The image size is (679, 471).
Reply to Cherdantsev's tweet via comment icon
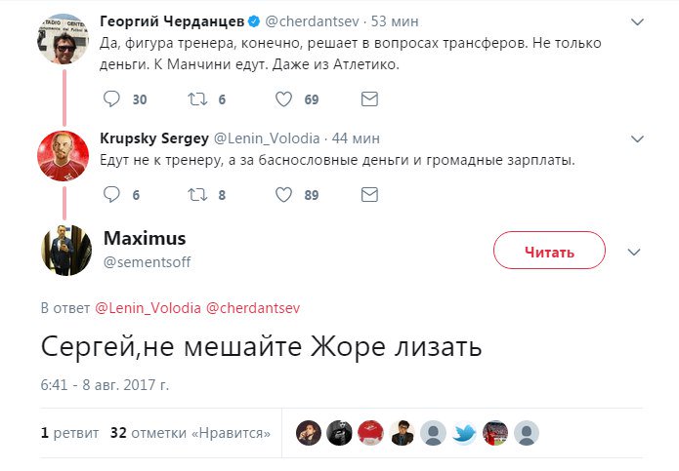point(111,98)
